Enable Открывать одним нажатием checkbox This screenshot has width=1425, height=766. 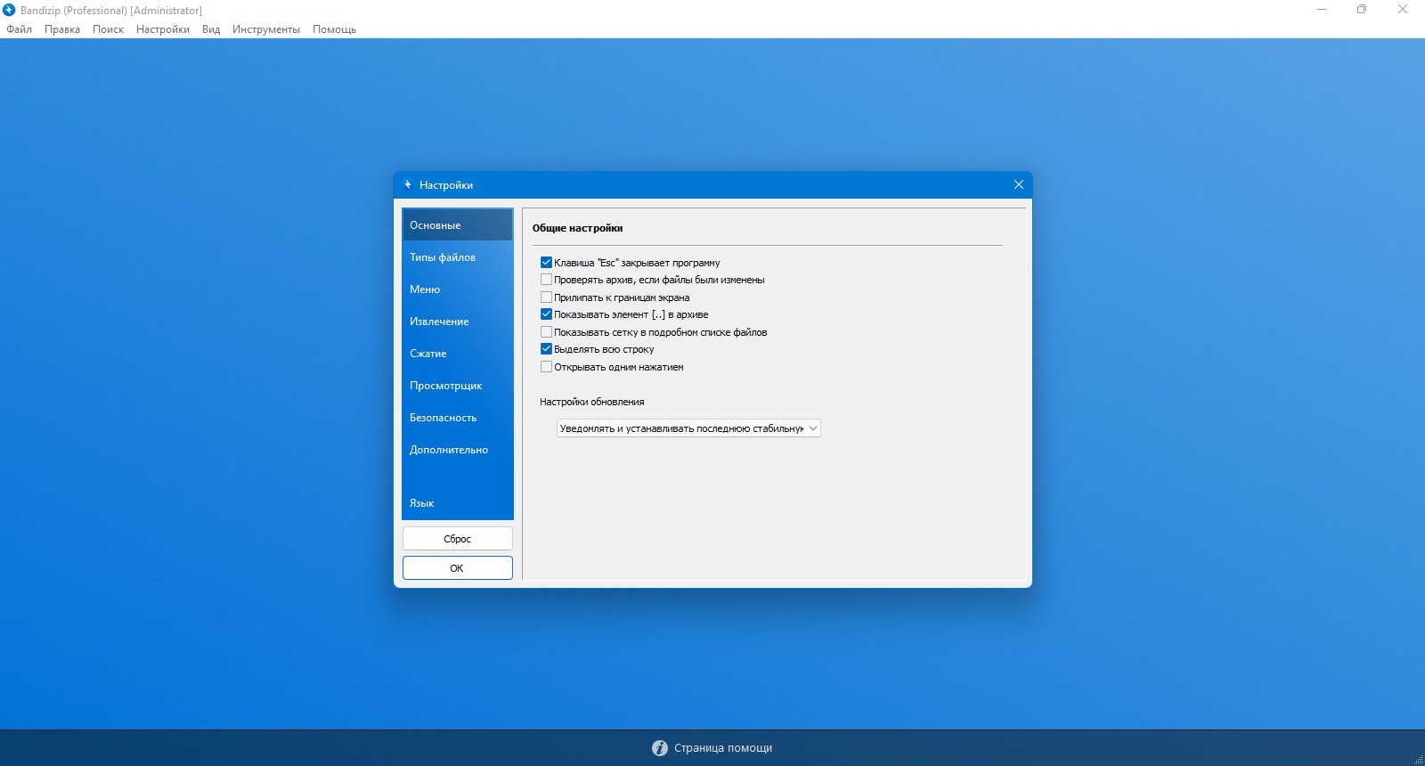click(546, 367)
